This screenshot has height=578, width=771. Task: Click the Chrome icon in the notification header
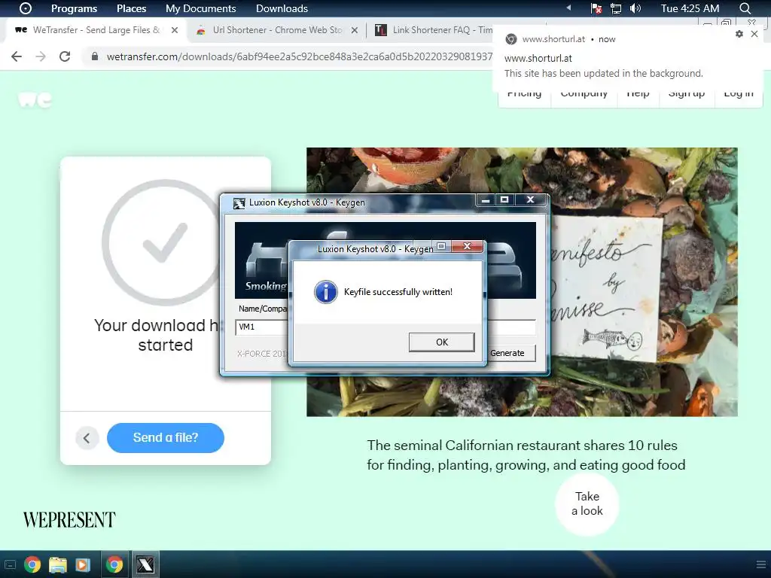click(x=511, y=39)
